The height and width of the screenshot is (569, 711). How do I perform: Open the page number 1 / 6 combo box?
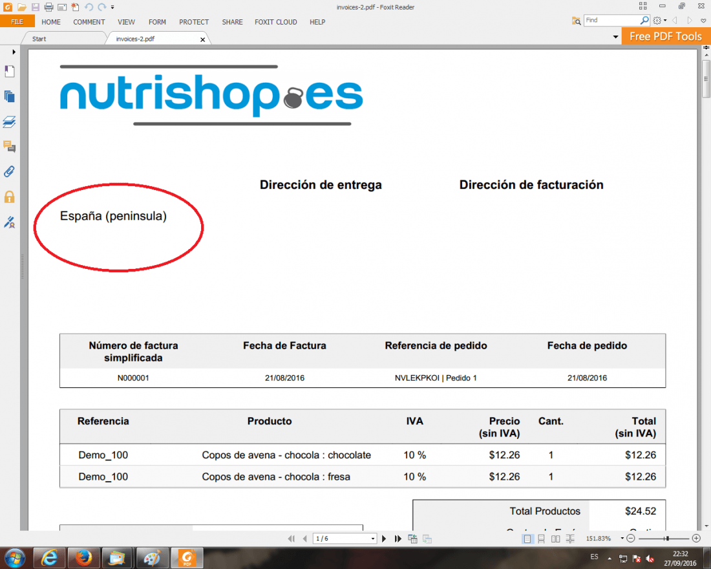click(x=345, y=539)
